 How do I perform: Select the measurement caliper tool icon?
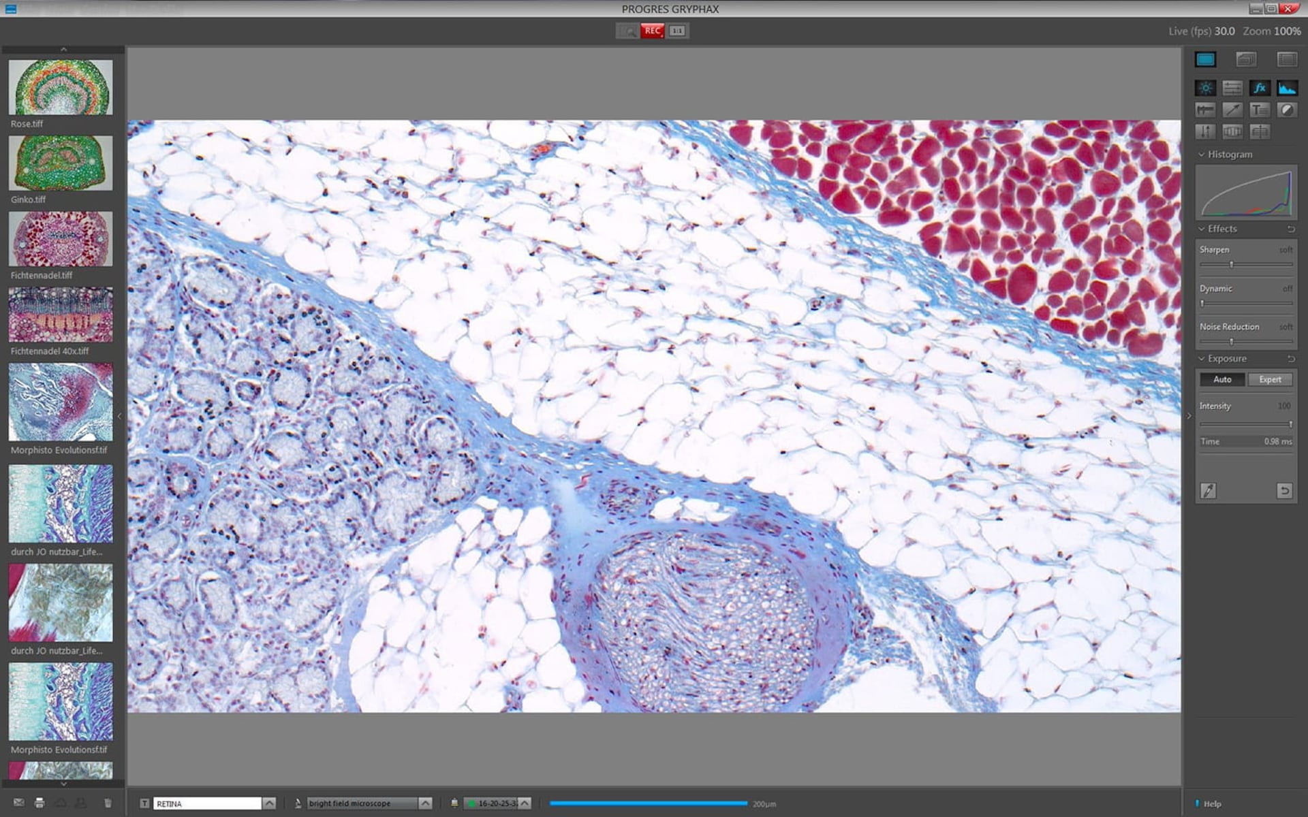(x=1205, y=110)
